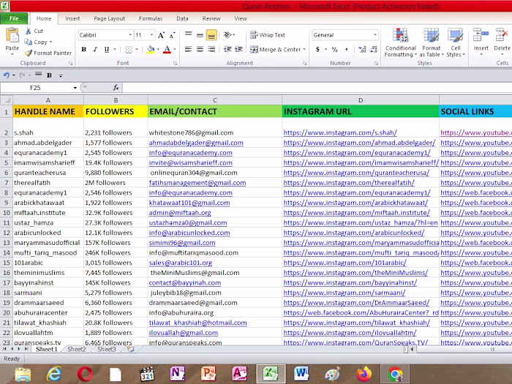Toggle Underline formatting

[x=107, y=50]
